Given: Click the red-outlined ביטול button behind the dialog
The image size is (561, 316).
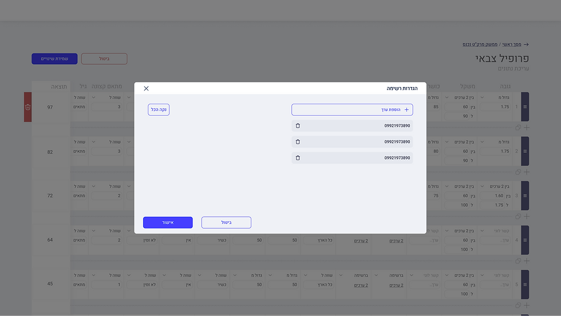Looking at the screenshot, I should click(104, 59).
